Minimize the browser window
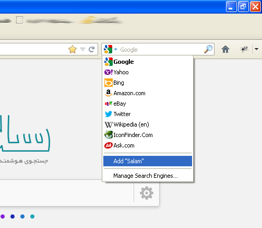Viewport: 262px width, 228px height. (x=231, y=7)
